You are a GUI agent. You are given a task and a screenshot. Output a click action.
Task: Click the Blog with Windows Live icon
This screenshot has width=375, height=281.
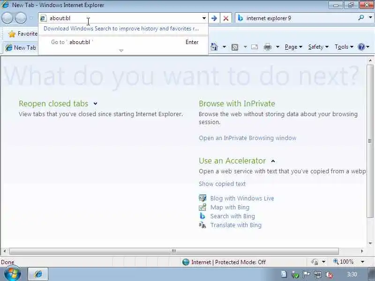click(202, 198)
